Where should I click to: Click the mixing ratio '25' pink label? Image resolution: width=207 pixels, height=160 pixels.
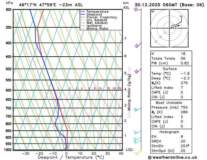(x=119, y=88)
